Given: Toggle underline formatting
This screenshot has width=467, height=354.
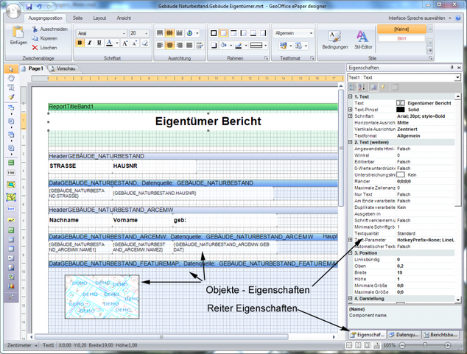Looking at the screenshot, I should (98, 44).
